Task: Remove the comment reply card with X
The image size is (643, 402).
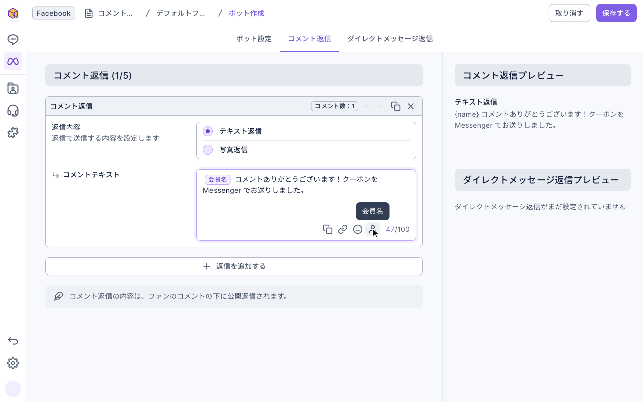Action: [x=411, y=106]
